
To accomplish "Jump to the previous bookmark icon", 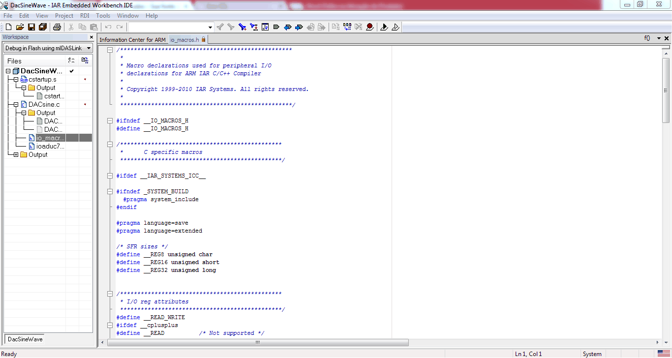I will (x=287, y=27).
